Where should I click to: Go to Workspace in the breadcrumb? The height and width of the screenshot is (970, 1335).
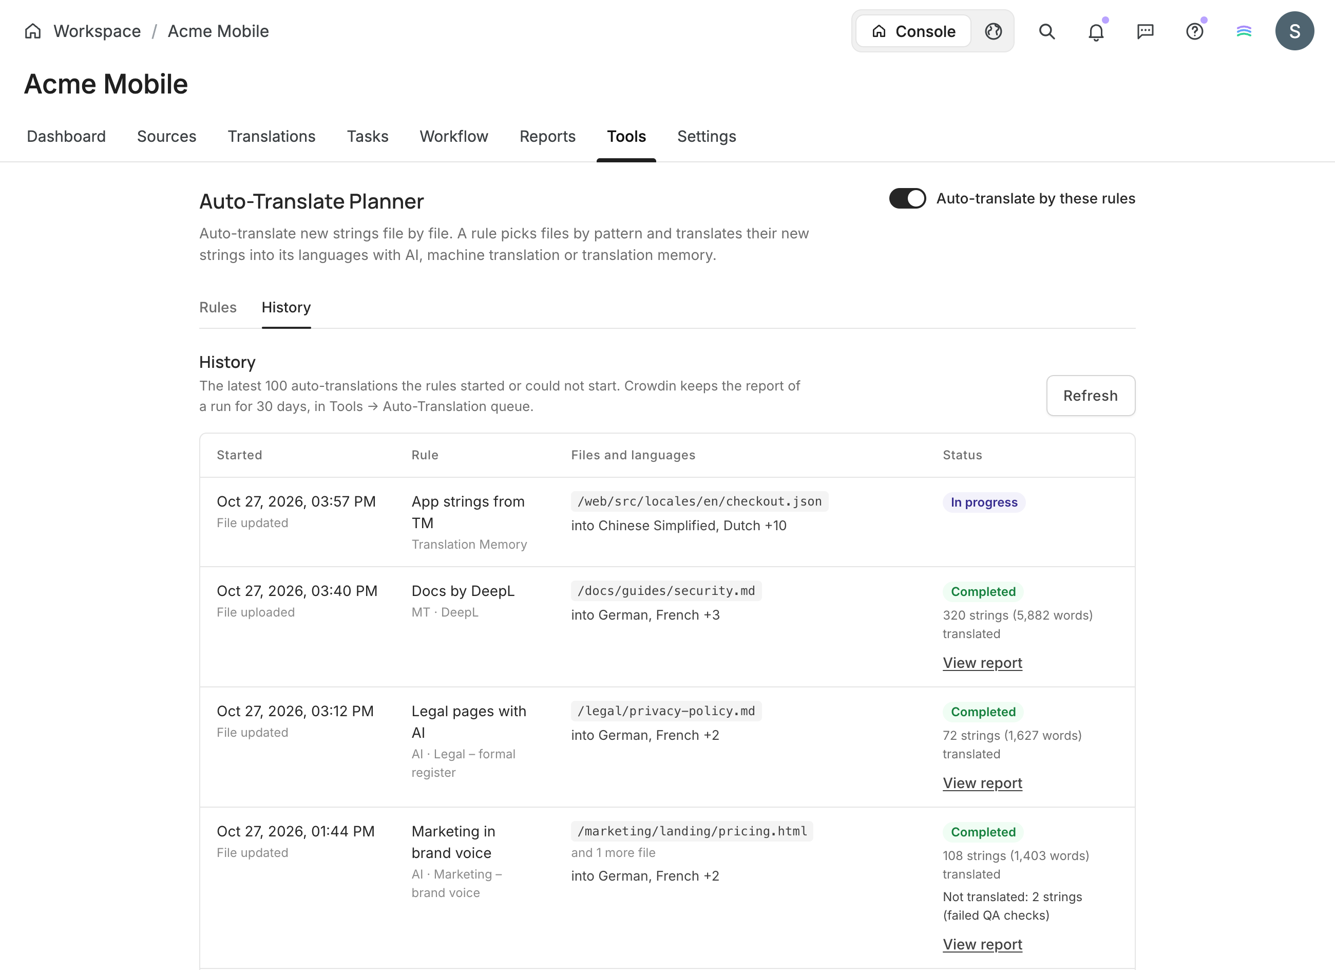pyautogui.click(x=97, y=31)
